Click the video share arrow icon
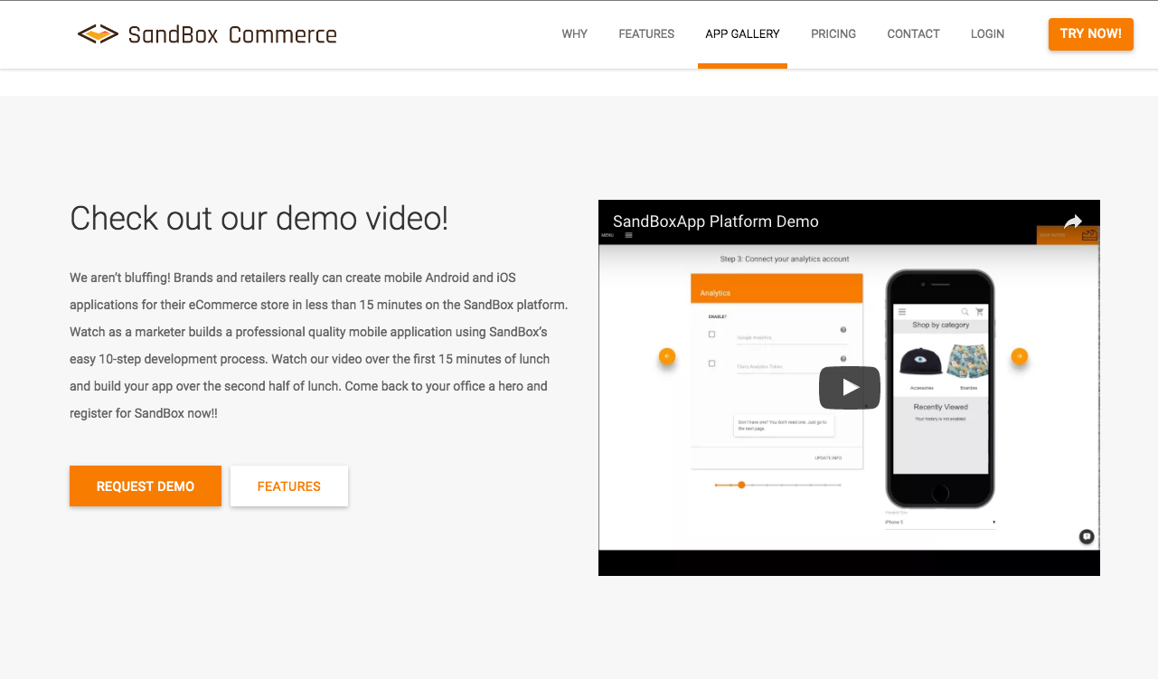This screenshot has width=1158, height=679. tap(1073, 222)
